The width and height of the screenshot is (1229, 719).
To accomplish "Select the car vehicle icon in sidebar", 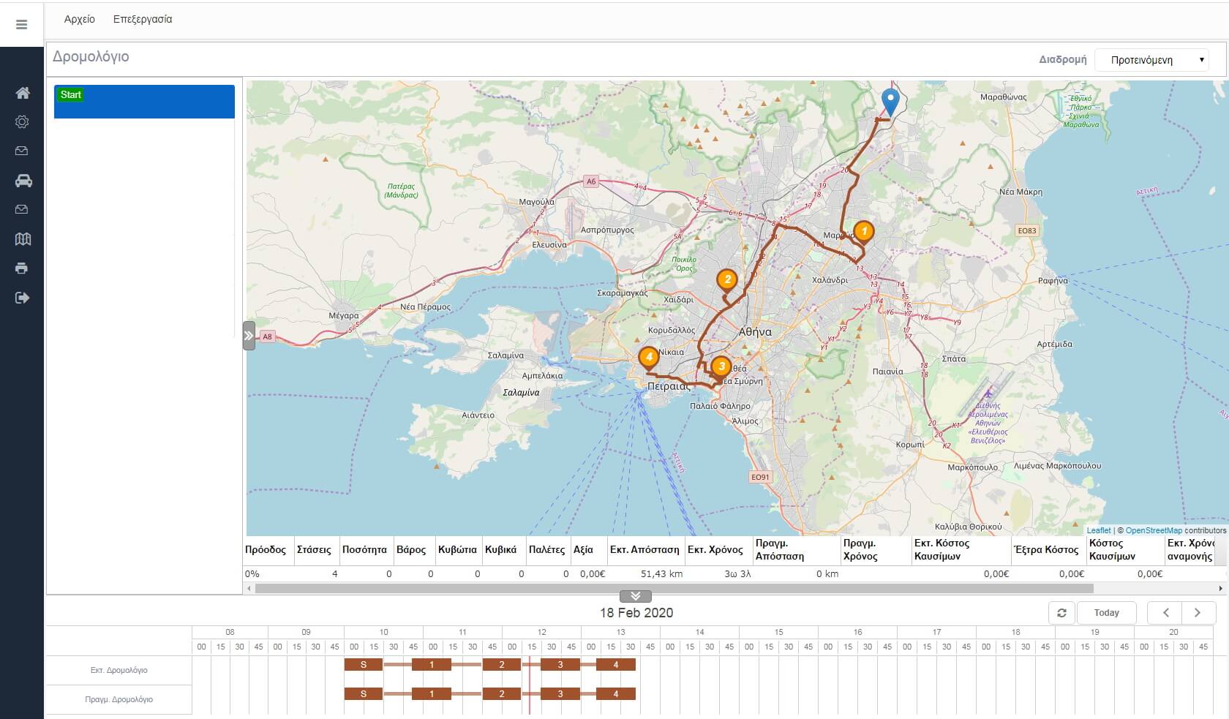I will [23, 181].
